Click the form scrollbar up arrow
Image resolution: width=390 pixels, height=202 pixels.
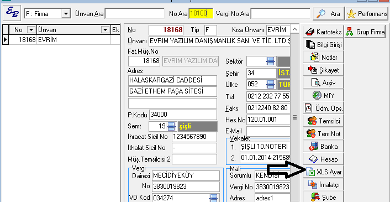tap(294, 29)
